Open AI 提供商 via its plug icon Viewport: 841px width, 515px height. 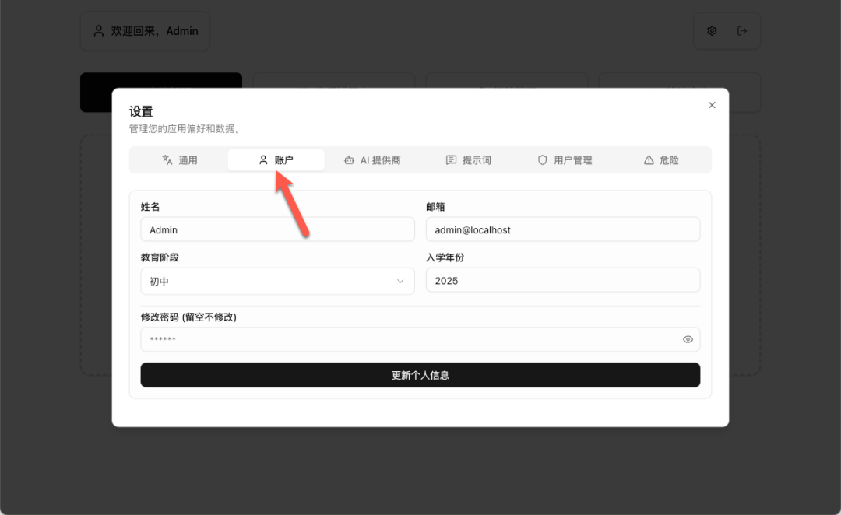[347, 159]
